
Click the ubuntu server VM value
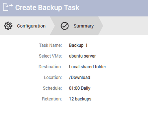tap(82, 56)
